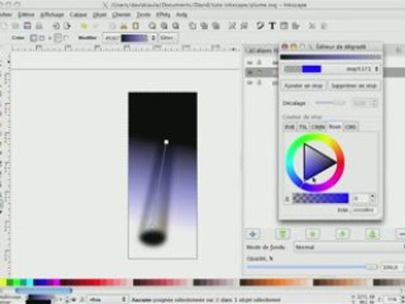Click the Éditer gradient button
This screenshot has height=304, width=405.
tap(168, 38)
